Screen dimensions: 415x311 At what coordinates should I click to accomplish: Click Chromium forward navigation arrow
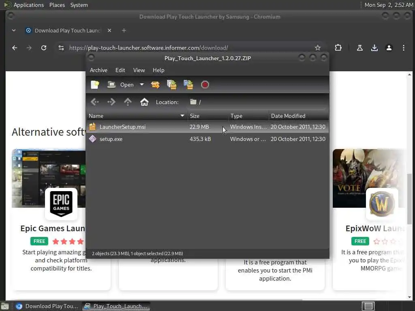point(29,48)
